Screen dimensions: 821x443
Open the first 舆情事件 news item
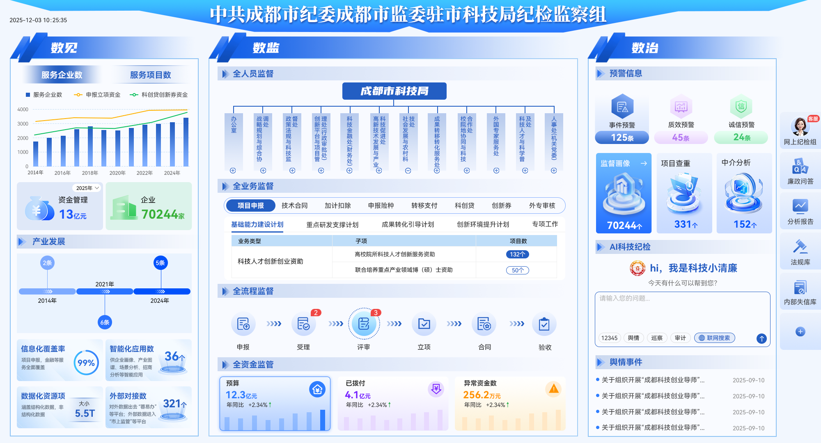pyautogui.click(x=653, y=380)
